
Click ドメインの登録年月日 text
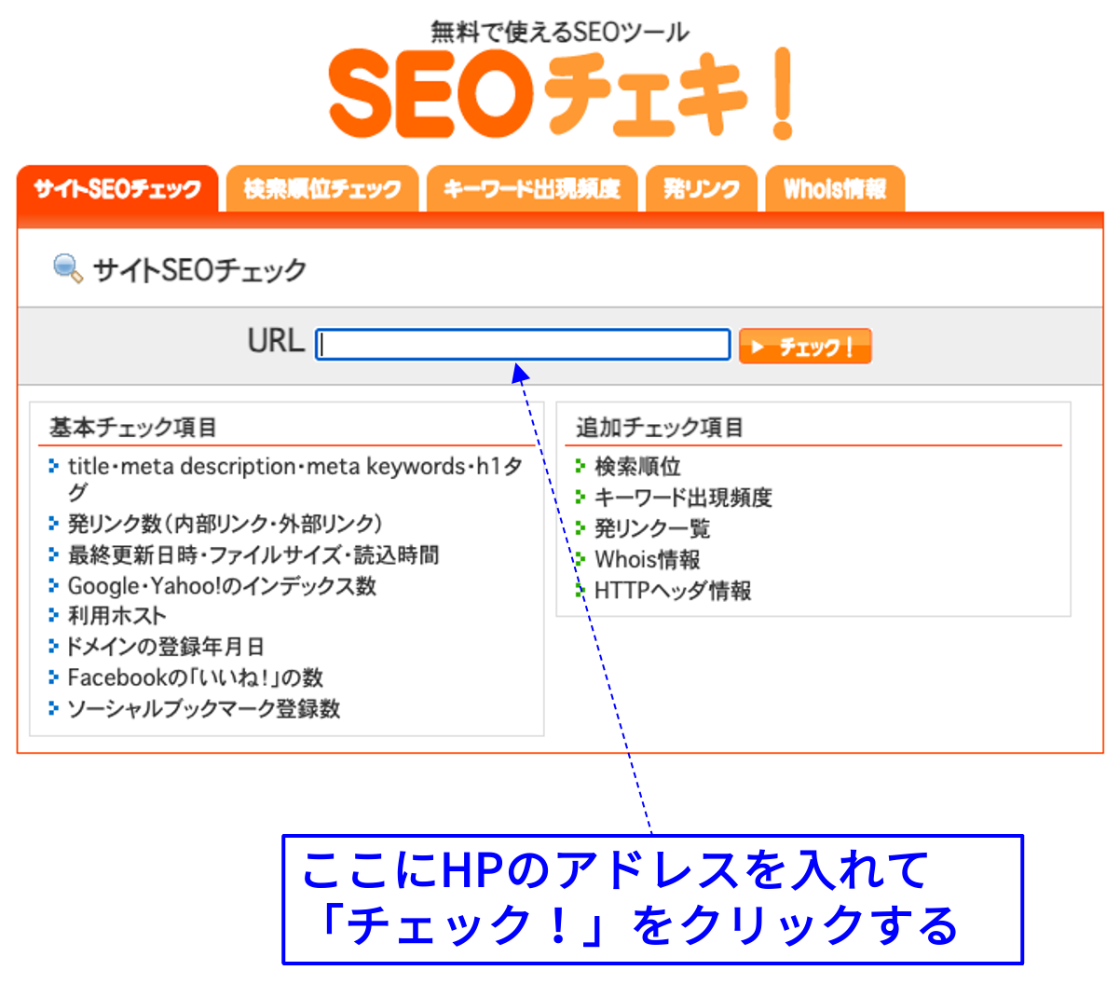(x=166, y=647)
